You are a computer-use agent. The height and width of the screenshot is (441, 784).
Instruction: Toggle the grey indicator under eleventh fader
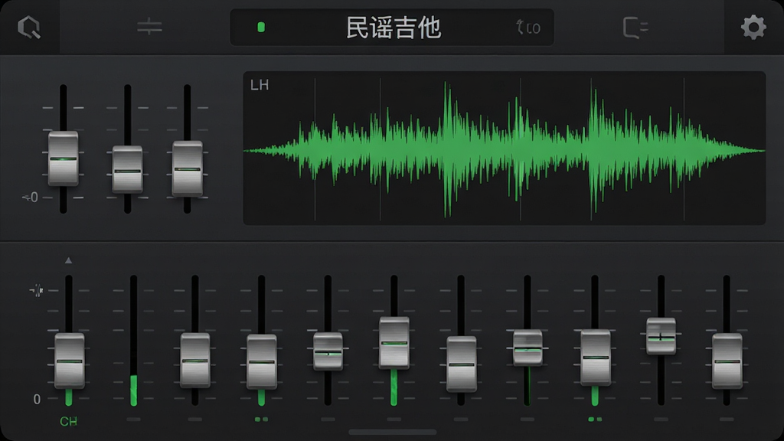[x=727, y=420]
